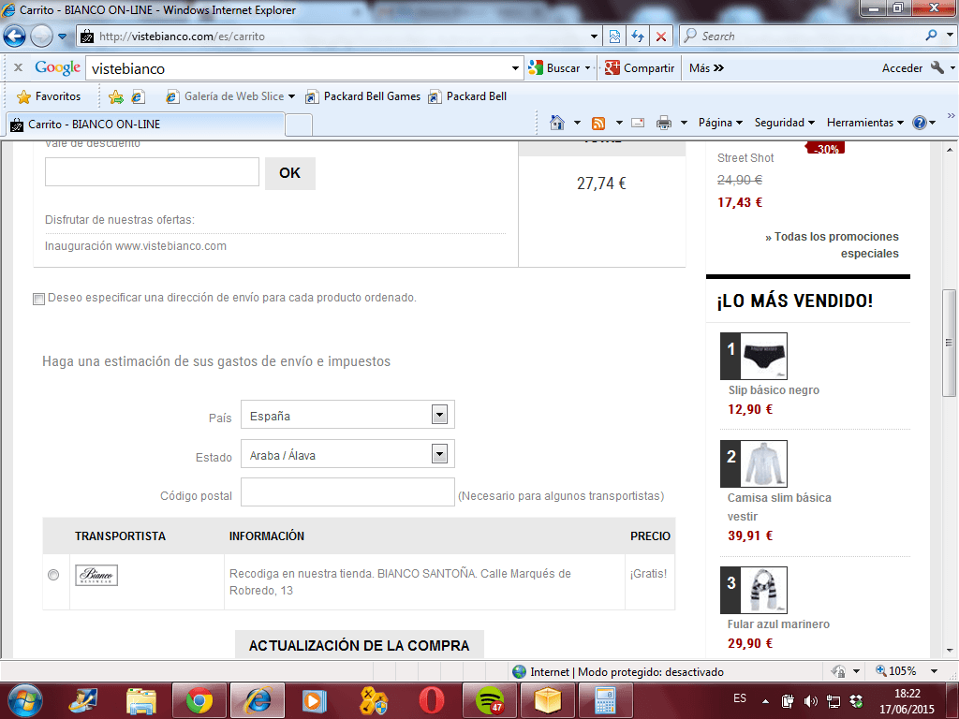
Task: Click Compartir on the Google toolbar
Action: 640,67
